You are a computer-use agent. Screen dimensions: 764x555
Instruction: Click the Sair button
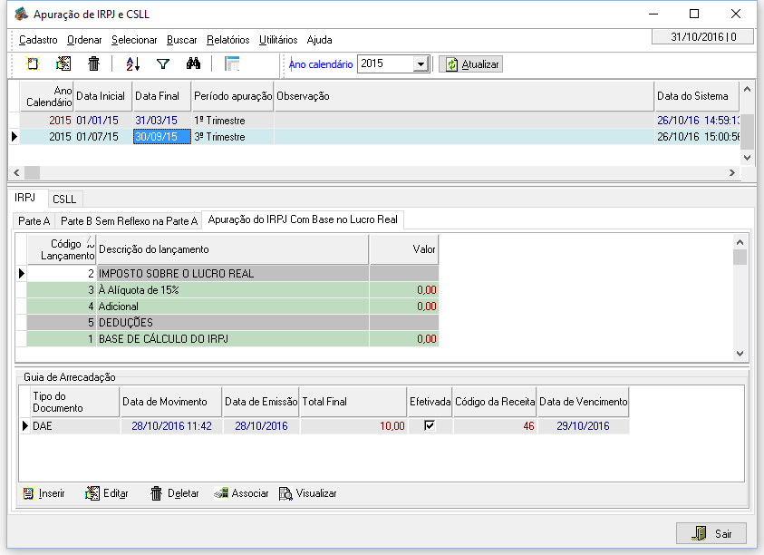(x=711, y=533)
